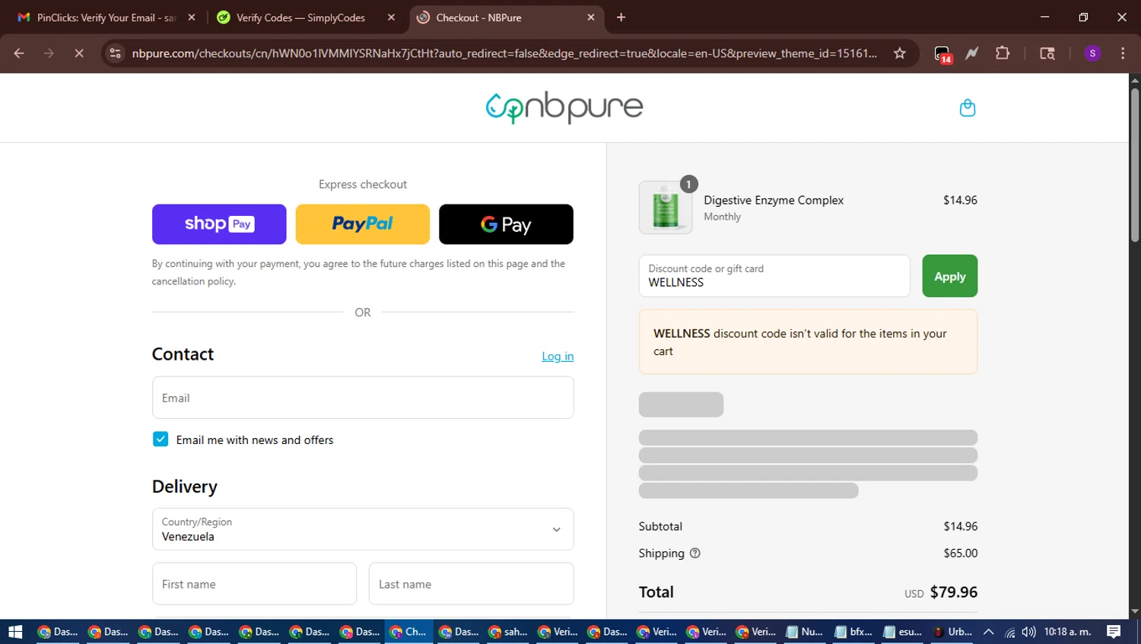Image resolution: width=1141 pixels, height=644 pixels.
Task: Click the gray lightning bolt extension icon
Action: click(972, 53)
